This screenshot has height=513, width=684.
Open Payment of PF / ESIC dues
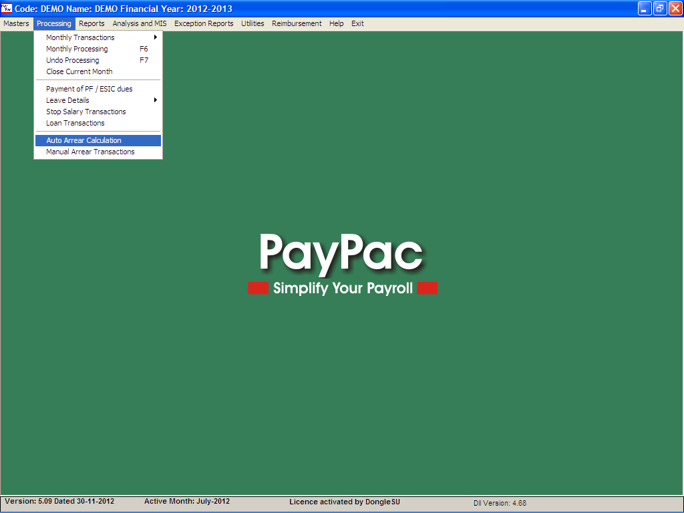coord(98,89)
